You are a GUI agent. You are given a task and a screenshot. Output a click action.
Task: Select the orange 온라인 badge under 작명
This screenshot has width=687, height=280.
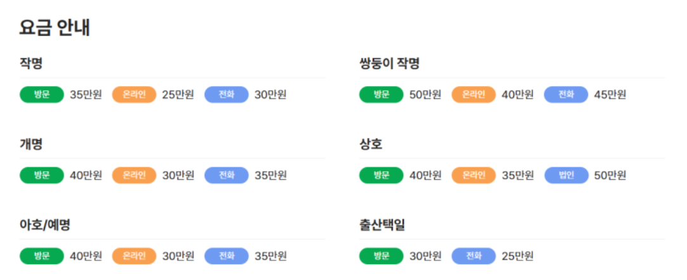tap(134, 94)
